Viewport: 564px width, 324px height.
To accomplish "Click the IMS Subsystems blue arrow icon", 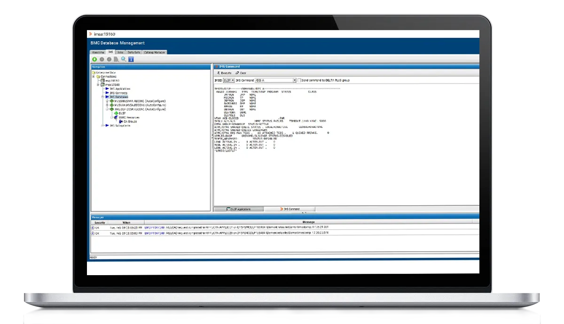I will pos(107,125).
